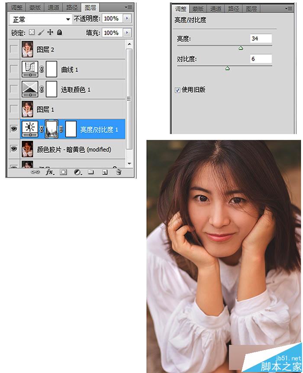Expand the 填充 fill slider arrow
Screen dimensions: 303x373
point(127,32)
